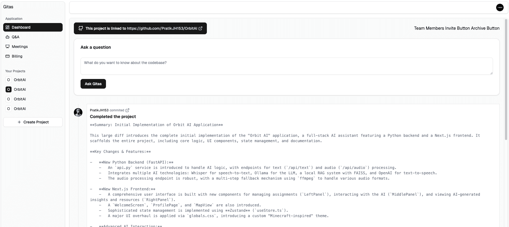Viewport: 509px width, 227px height.
Task: Select the highlighted second OrbitAI project
Action: 20,89
